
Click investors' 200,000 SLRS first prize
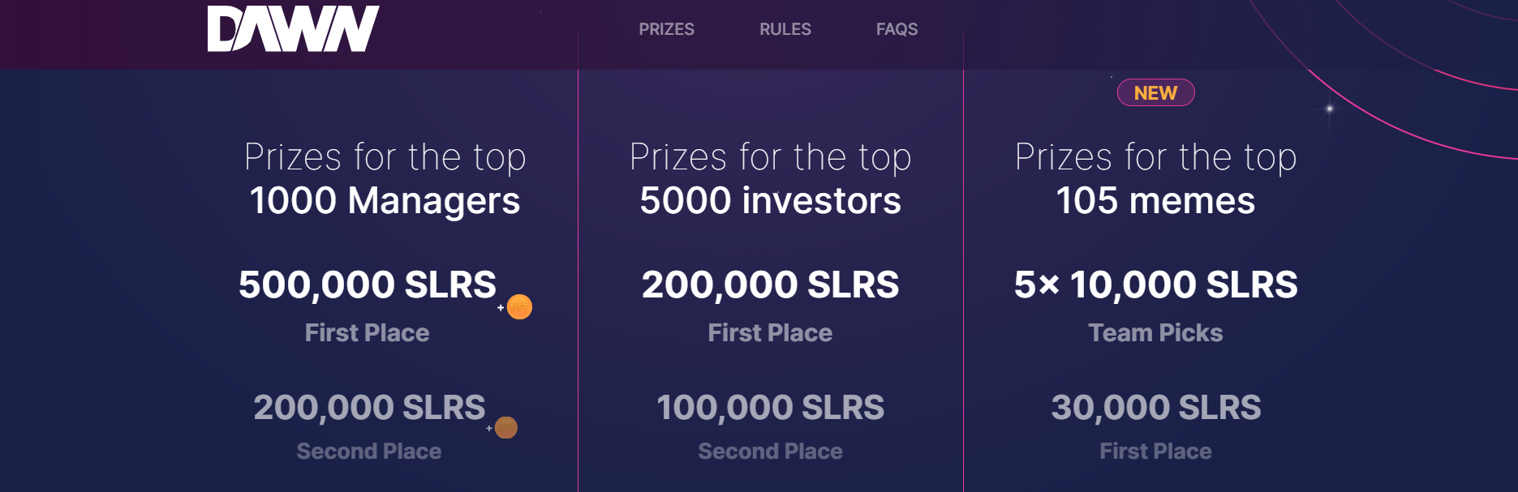tap(770, 285)
